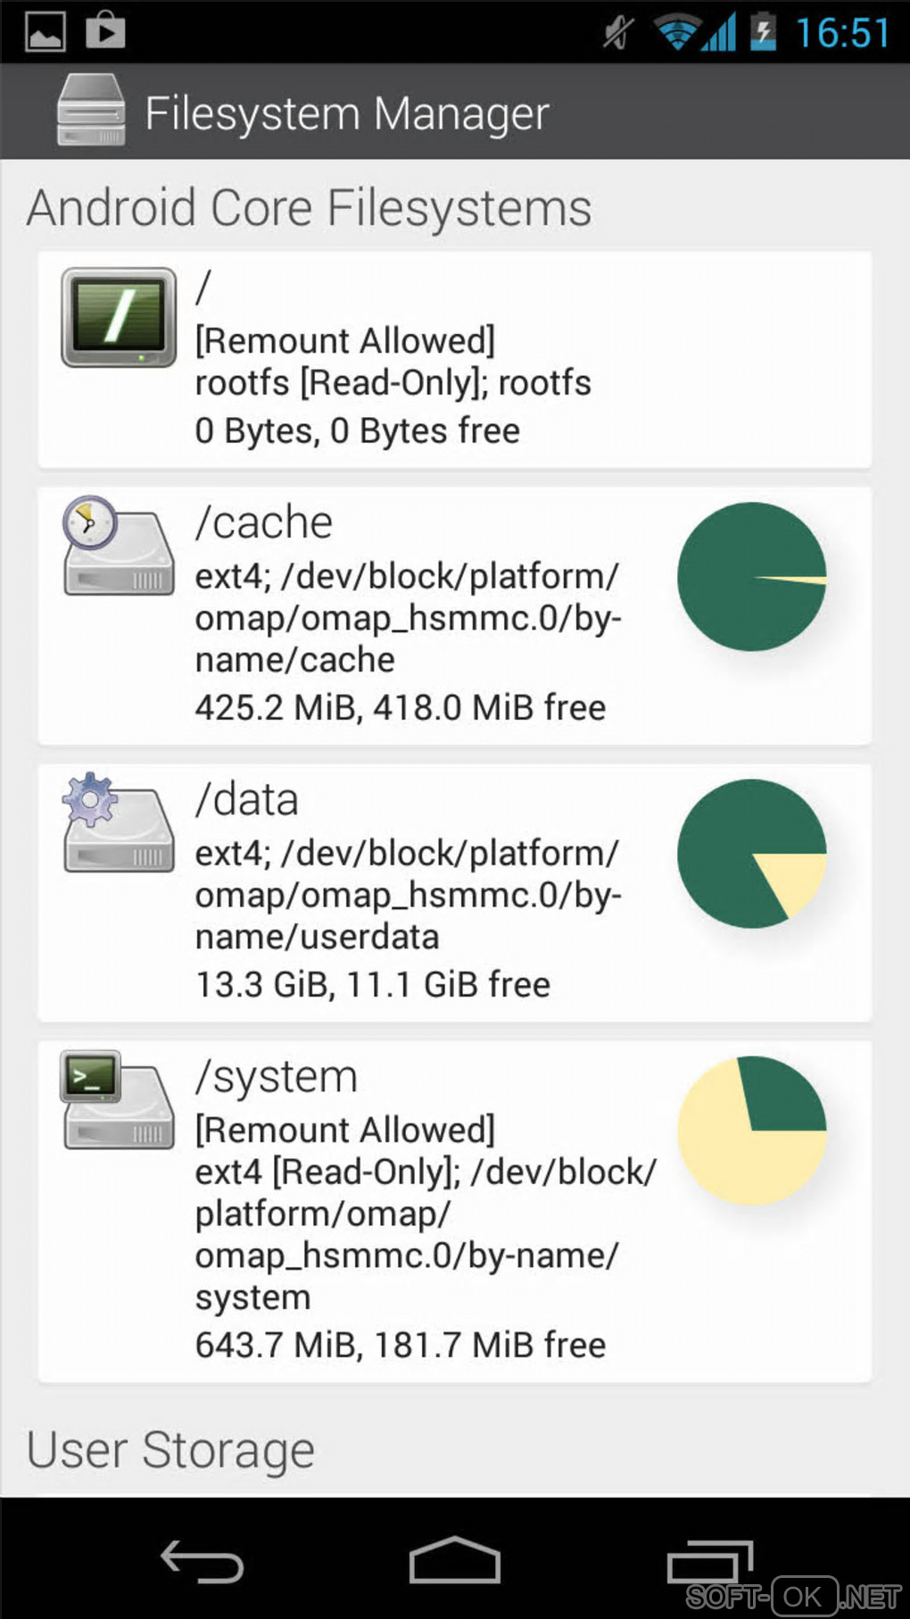Tap the Play Store notification icon

coord(105,30)
